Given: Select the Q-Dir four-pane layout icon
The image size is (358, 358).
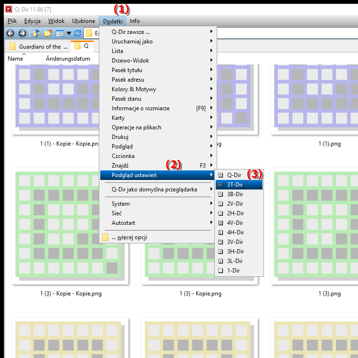Looking at the screenshot, I should (221, 175).
